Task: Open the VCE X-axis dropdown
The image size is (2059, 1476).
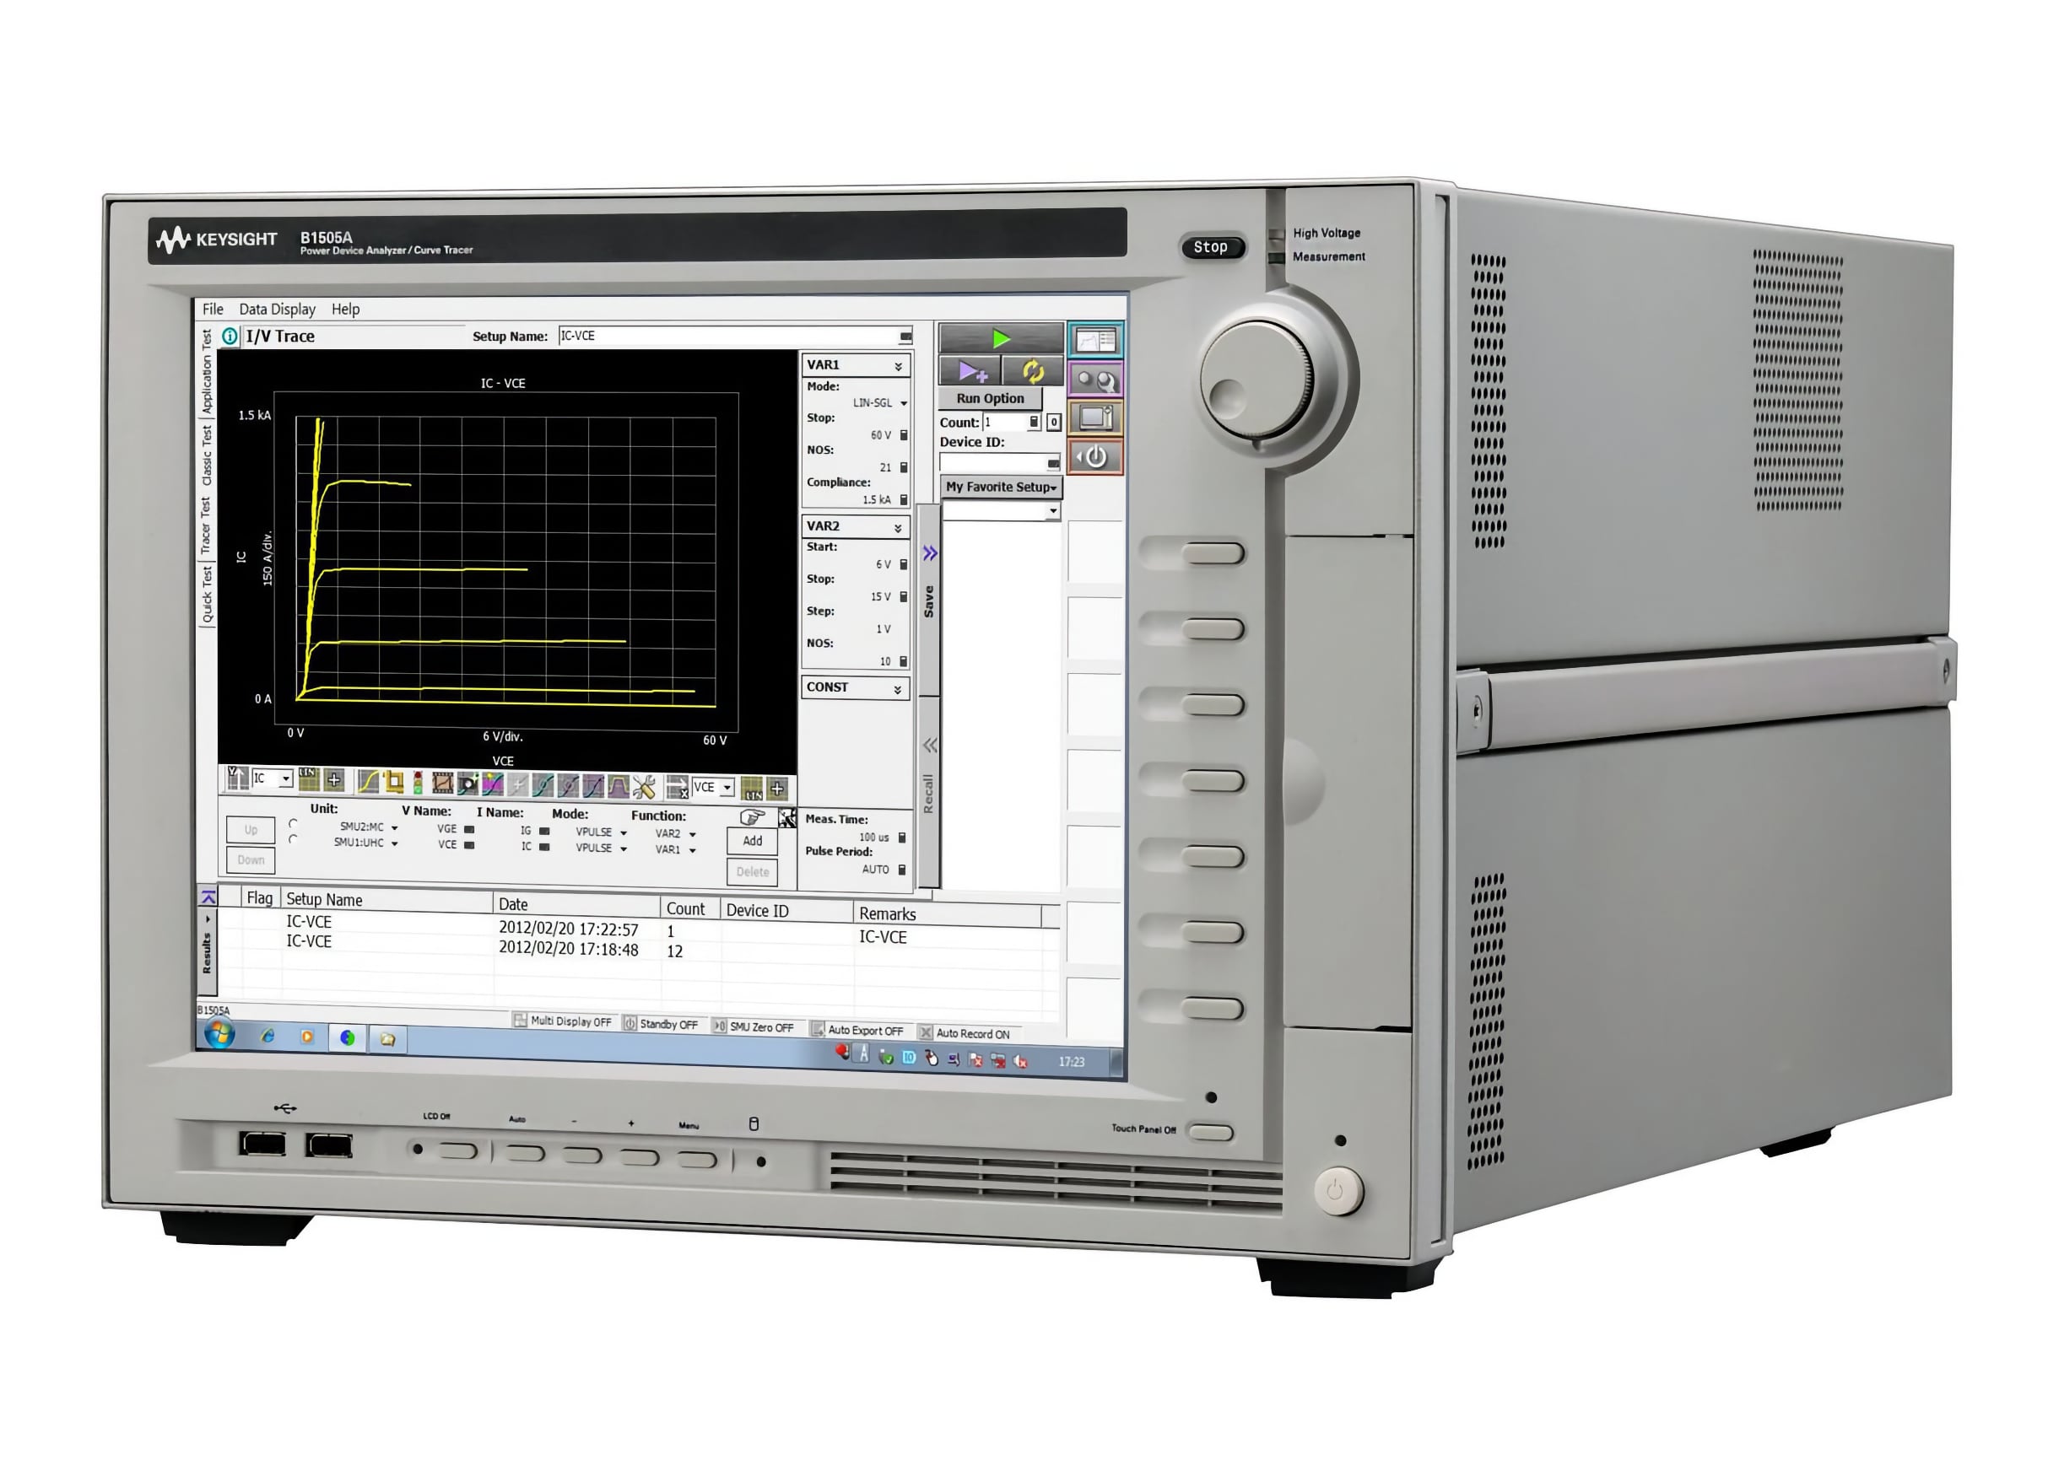Action: coord(714,788)
